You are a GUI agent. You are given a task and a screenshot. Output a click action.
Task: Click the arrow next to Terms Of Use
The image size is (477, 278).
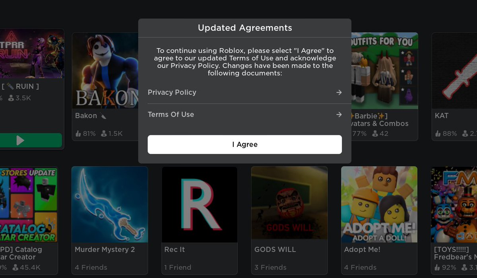tap(339, 115)
